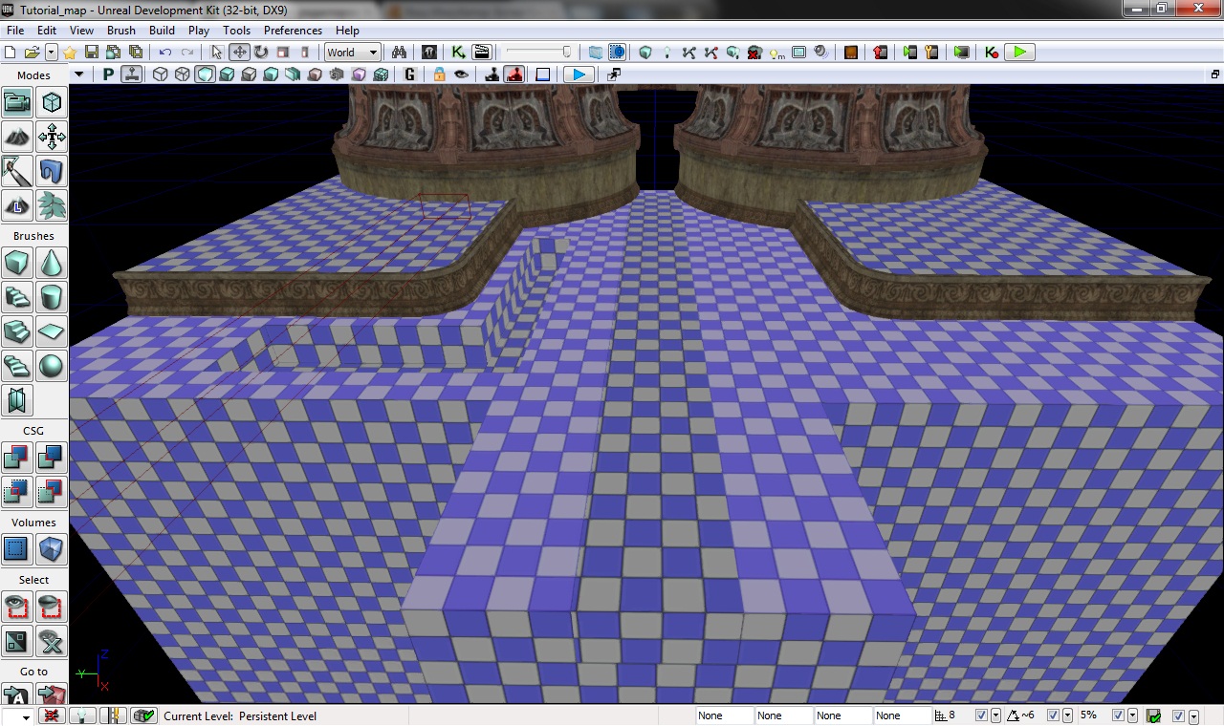Viewport: 1224px width, 726px height.
Task: Click the blue realtime playback button
Action: pos(578,75)
